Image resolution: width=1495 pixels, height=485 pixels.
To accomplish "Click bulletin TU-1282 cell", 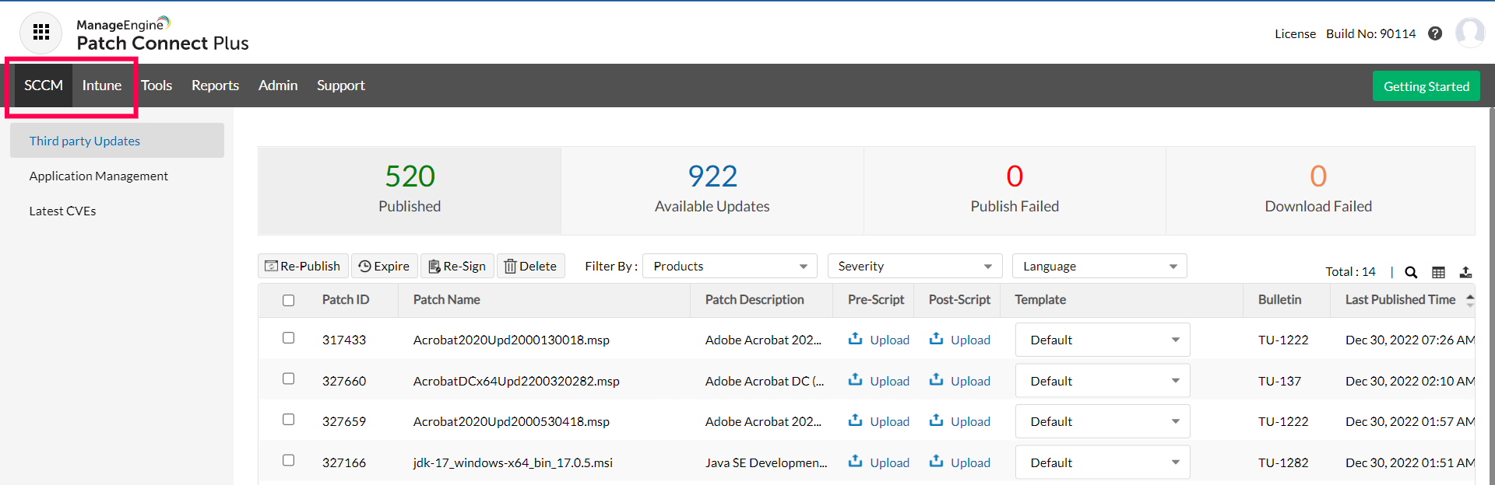I will coord(1283,462).
